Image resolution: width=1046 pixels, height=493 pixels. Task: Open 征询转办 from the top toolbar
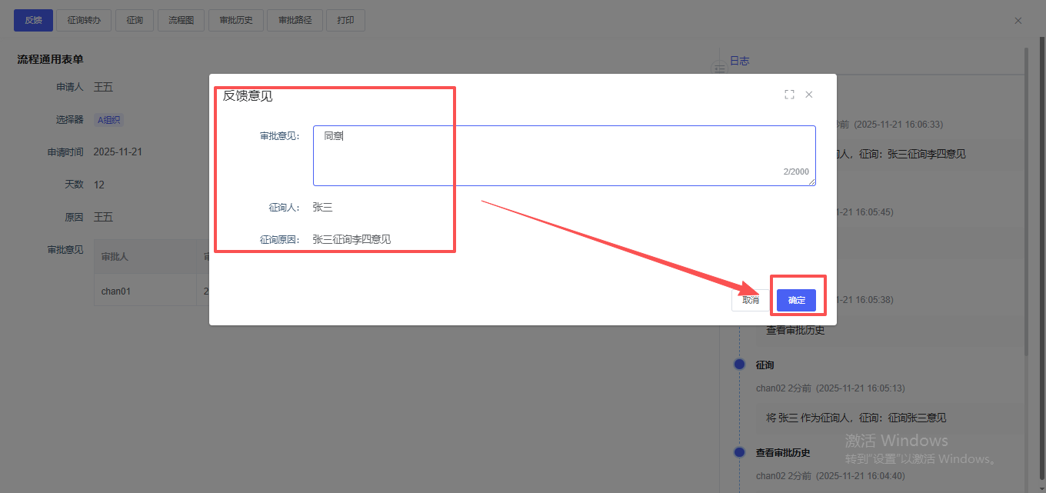point(84,21)
